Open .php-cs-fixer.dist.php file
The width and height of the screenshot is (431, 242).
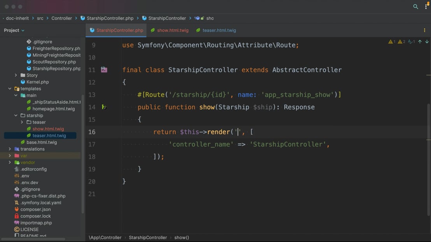(43, 196)
